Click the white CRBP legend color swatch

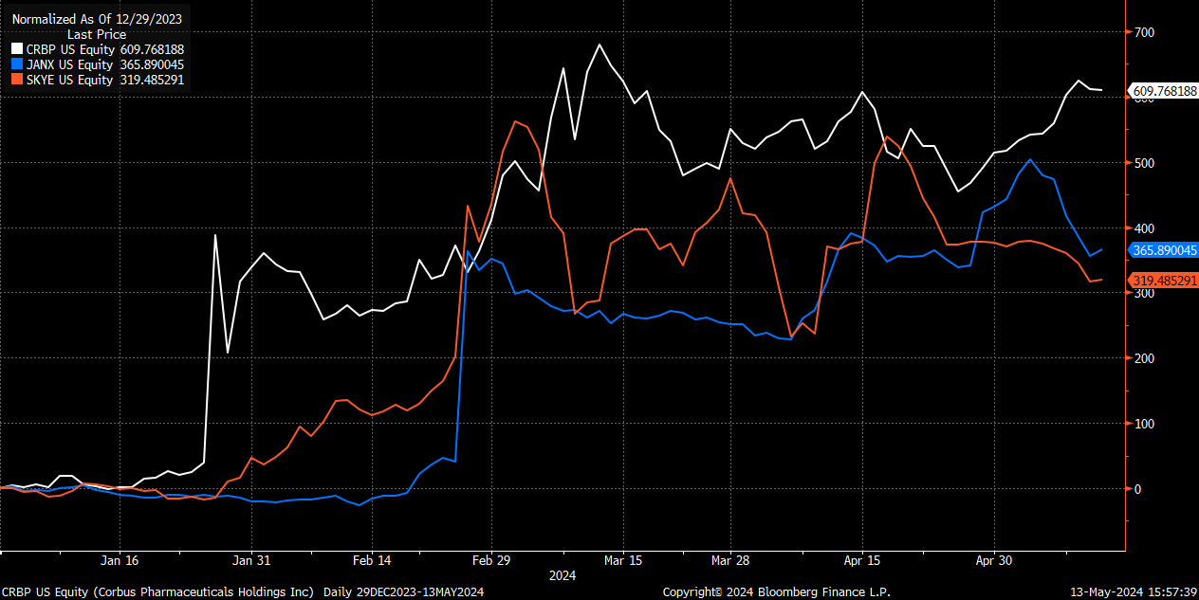pos(16,49)
